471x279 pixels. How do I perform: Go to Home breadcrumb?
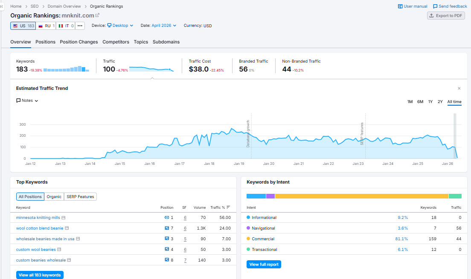(16, 6)
